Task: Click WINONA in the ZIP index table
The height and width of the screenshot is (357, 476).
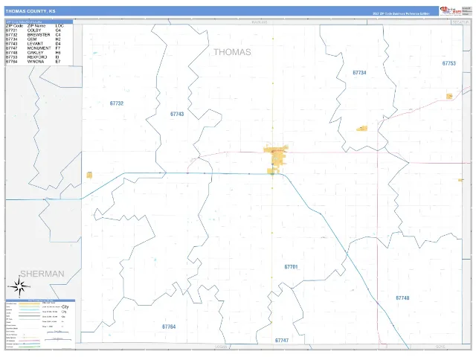Action: pos(36,62)
